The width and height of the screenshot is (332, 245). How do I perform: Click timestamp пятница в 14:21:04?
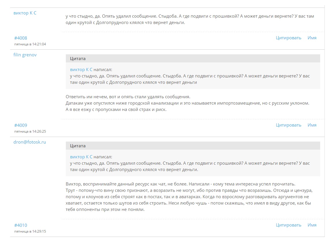(x=30, y=44)
